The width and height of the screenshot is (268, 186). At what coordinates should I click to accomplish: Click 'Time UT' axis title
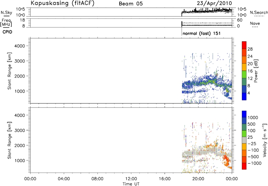click(x=131, y=184)
